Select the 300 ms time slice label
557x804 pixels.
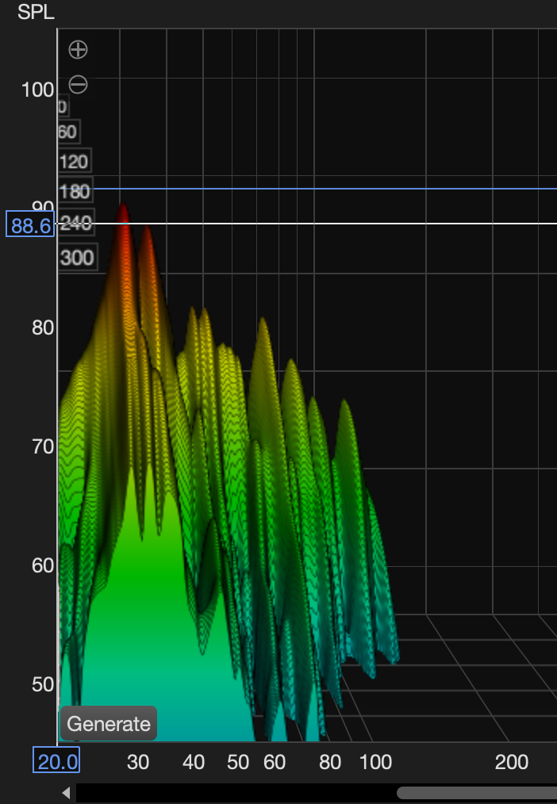[x=76, y=258]
